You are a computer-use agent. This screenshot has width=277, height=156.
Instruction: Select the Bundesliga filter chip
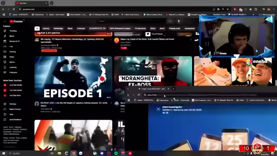click(x=58, y=29)
